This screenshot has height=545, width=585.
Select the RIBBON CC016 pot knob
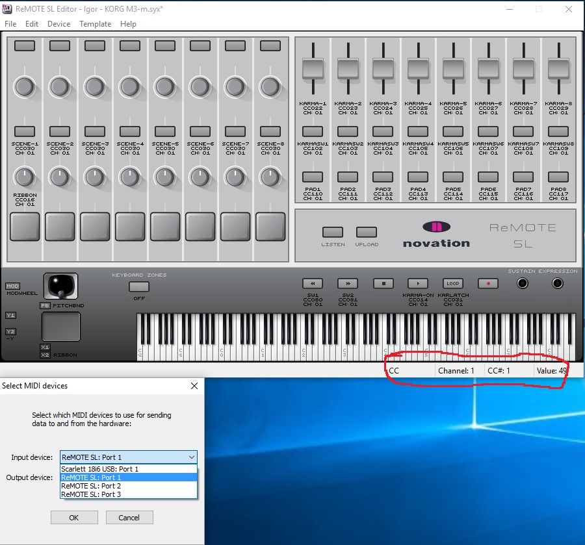25,177
